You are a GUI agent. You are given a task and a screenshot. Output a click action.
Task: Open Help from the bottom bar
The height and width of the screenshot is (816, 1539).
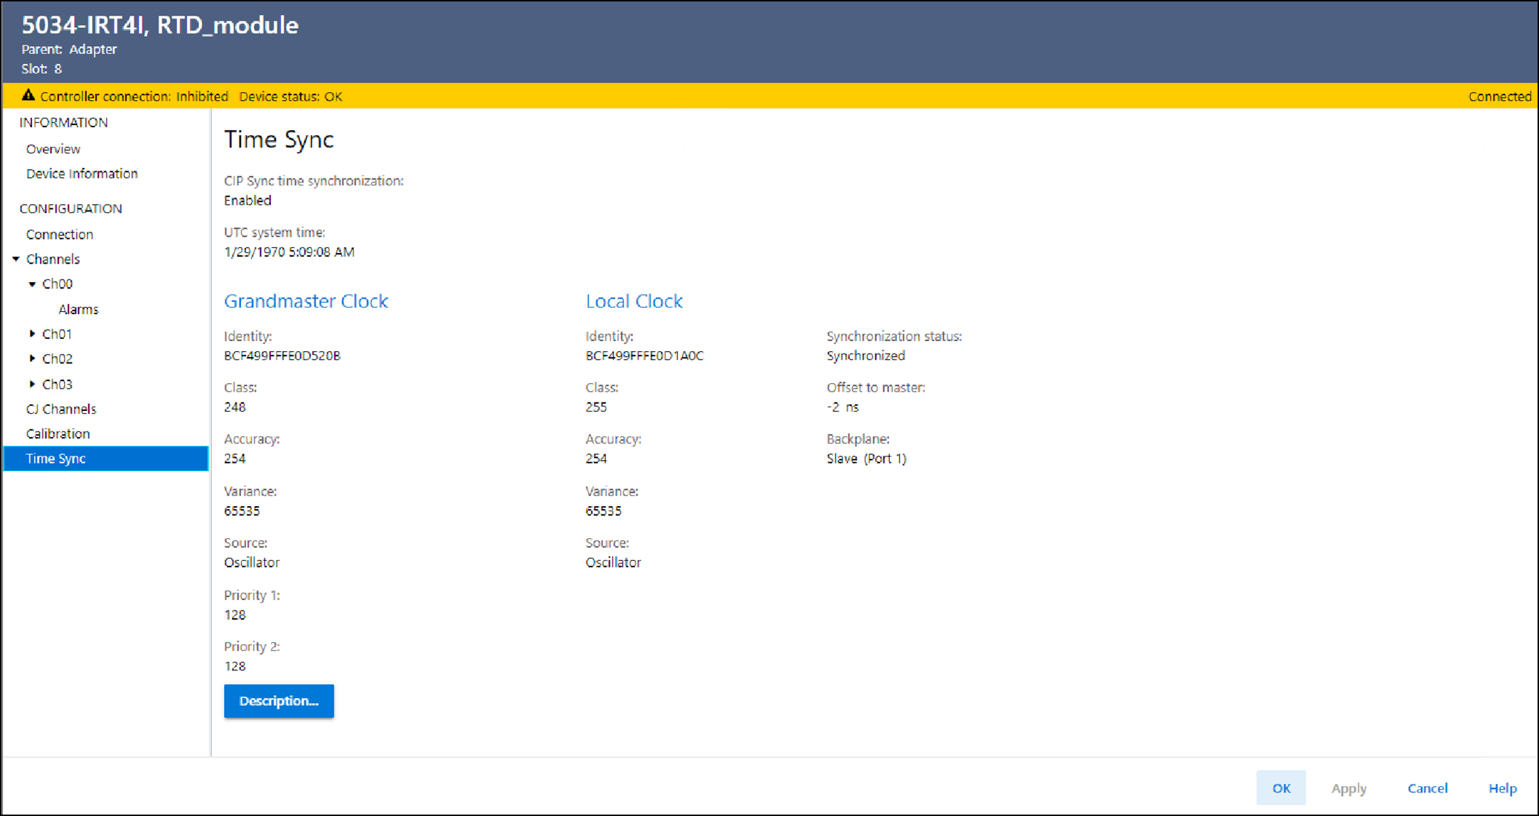click(x=1502, y=788)
